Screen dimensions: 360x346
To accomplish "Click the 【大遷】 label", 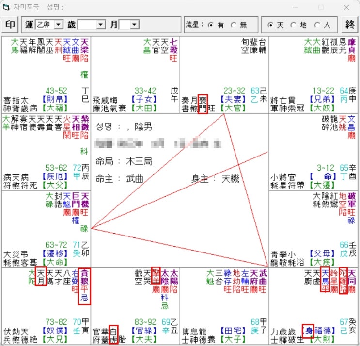I will tap(322, 185).
